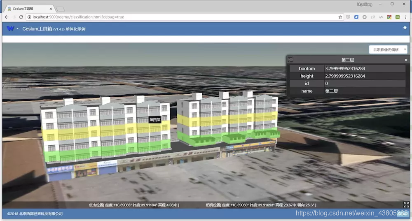Click the 点击位置 coordinates readout
The height and width of the screenshot is (221, 412).
tap(134, 205)
